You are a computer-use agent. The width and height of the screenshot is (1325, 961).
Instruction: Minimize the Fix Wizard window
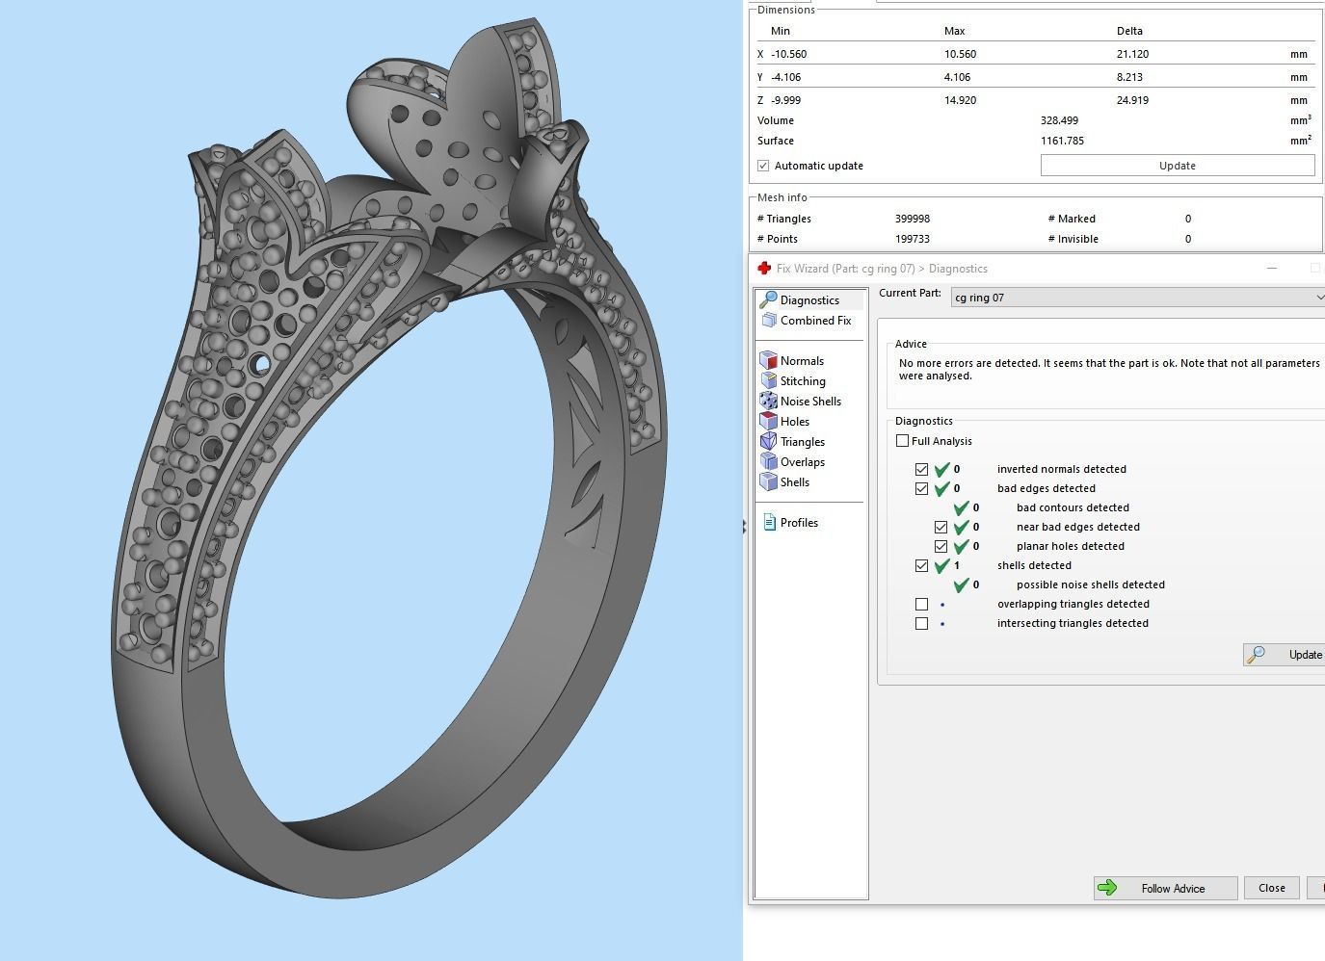(x=1272, y=268)
